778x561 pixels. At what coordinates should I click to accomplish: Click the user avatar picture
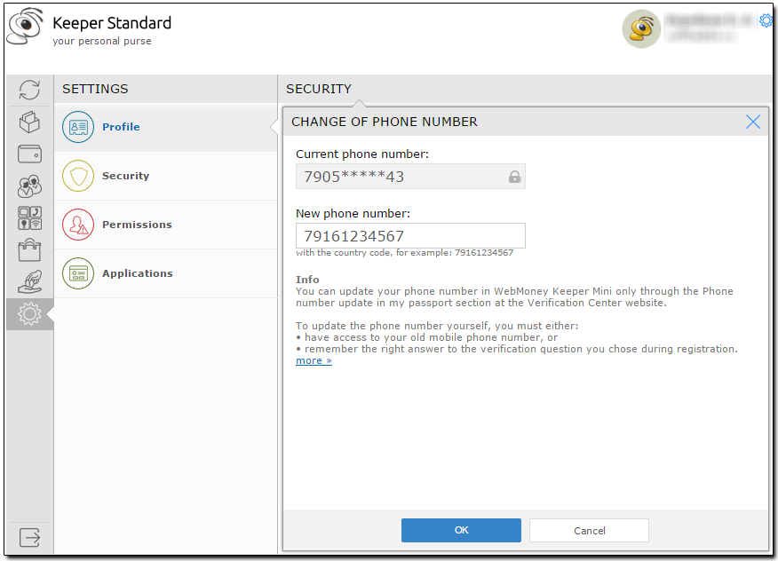coord(641,28)
